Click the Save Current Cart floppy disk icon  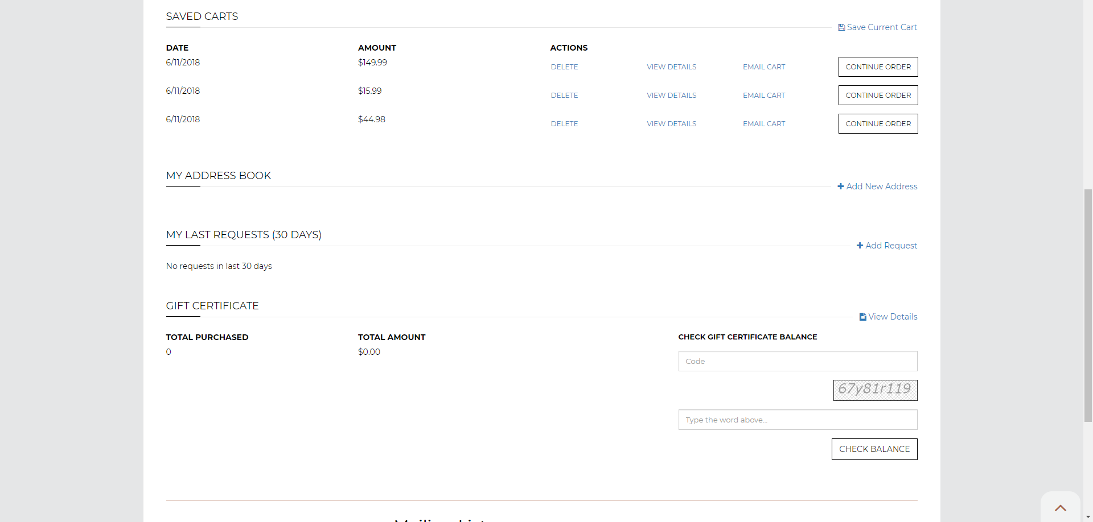click(841, 27)
